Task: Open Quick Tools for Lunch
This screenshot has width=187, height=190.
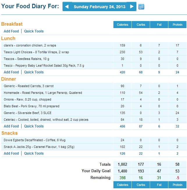Action: (34, 72)
